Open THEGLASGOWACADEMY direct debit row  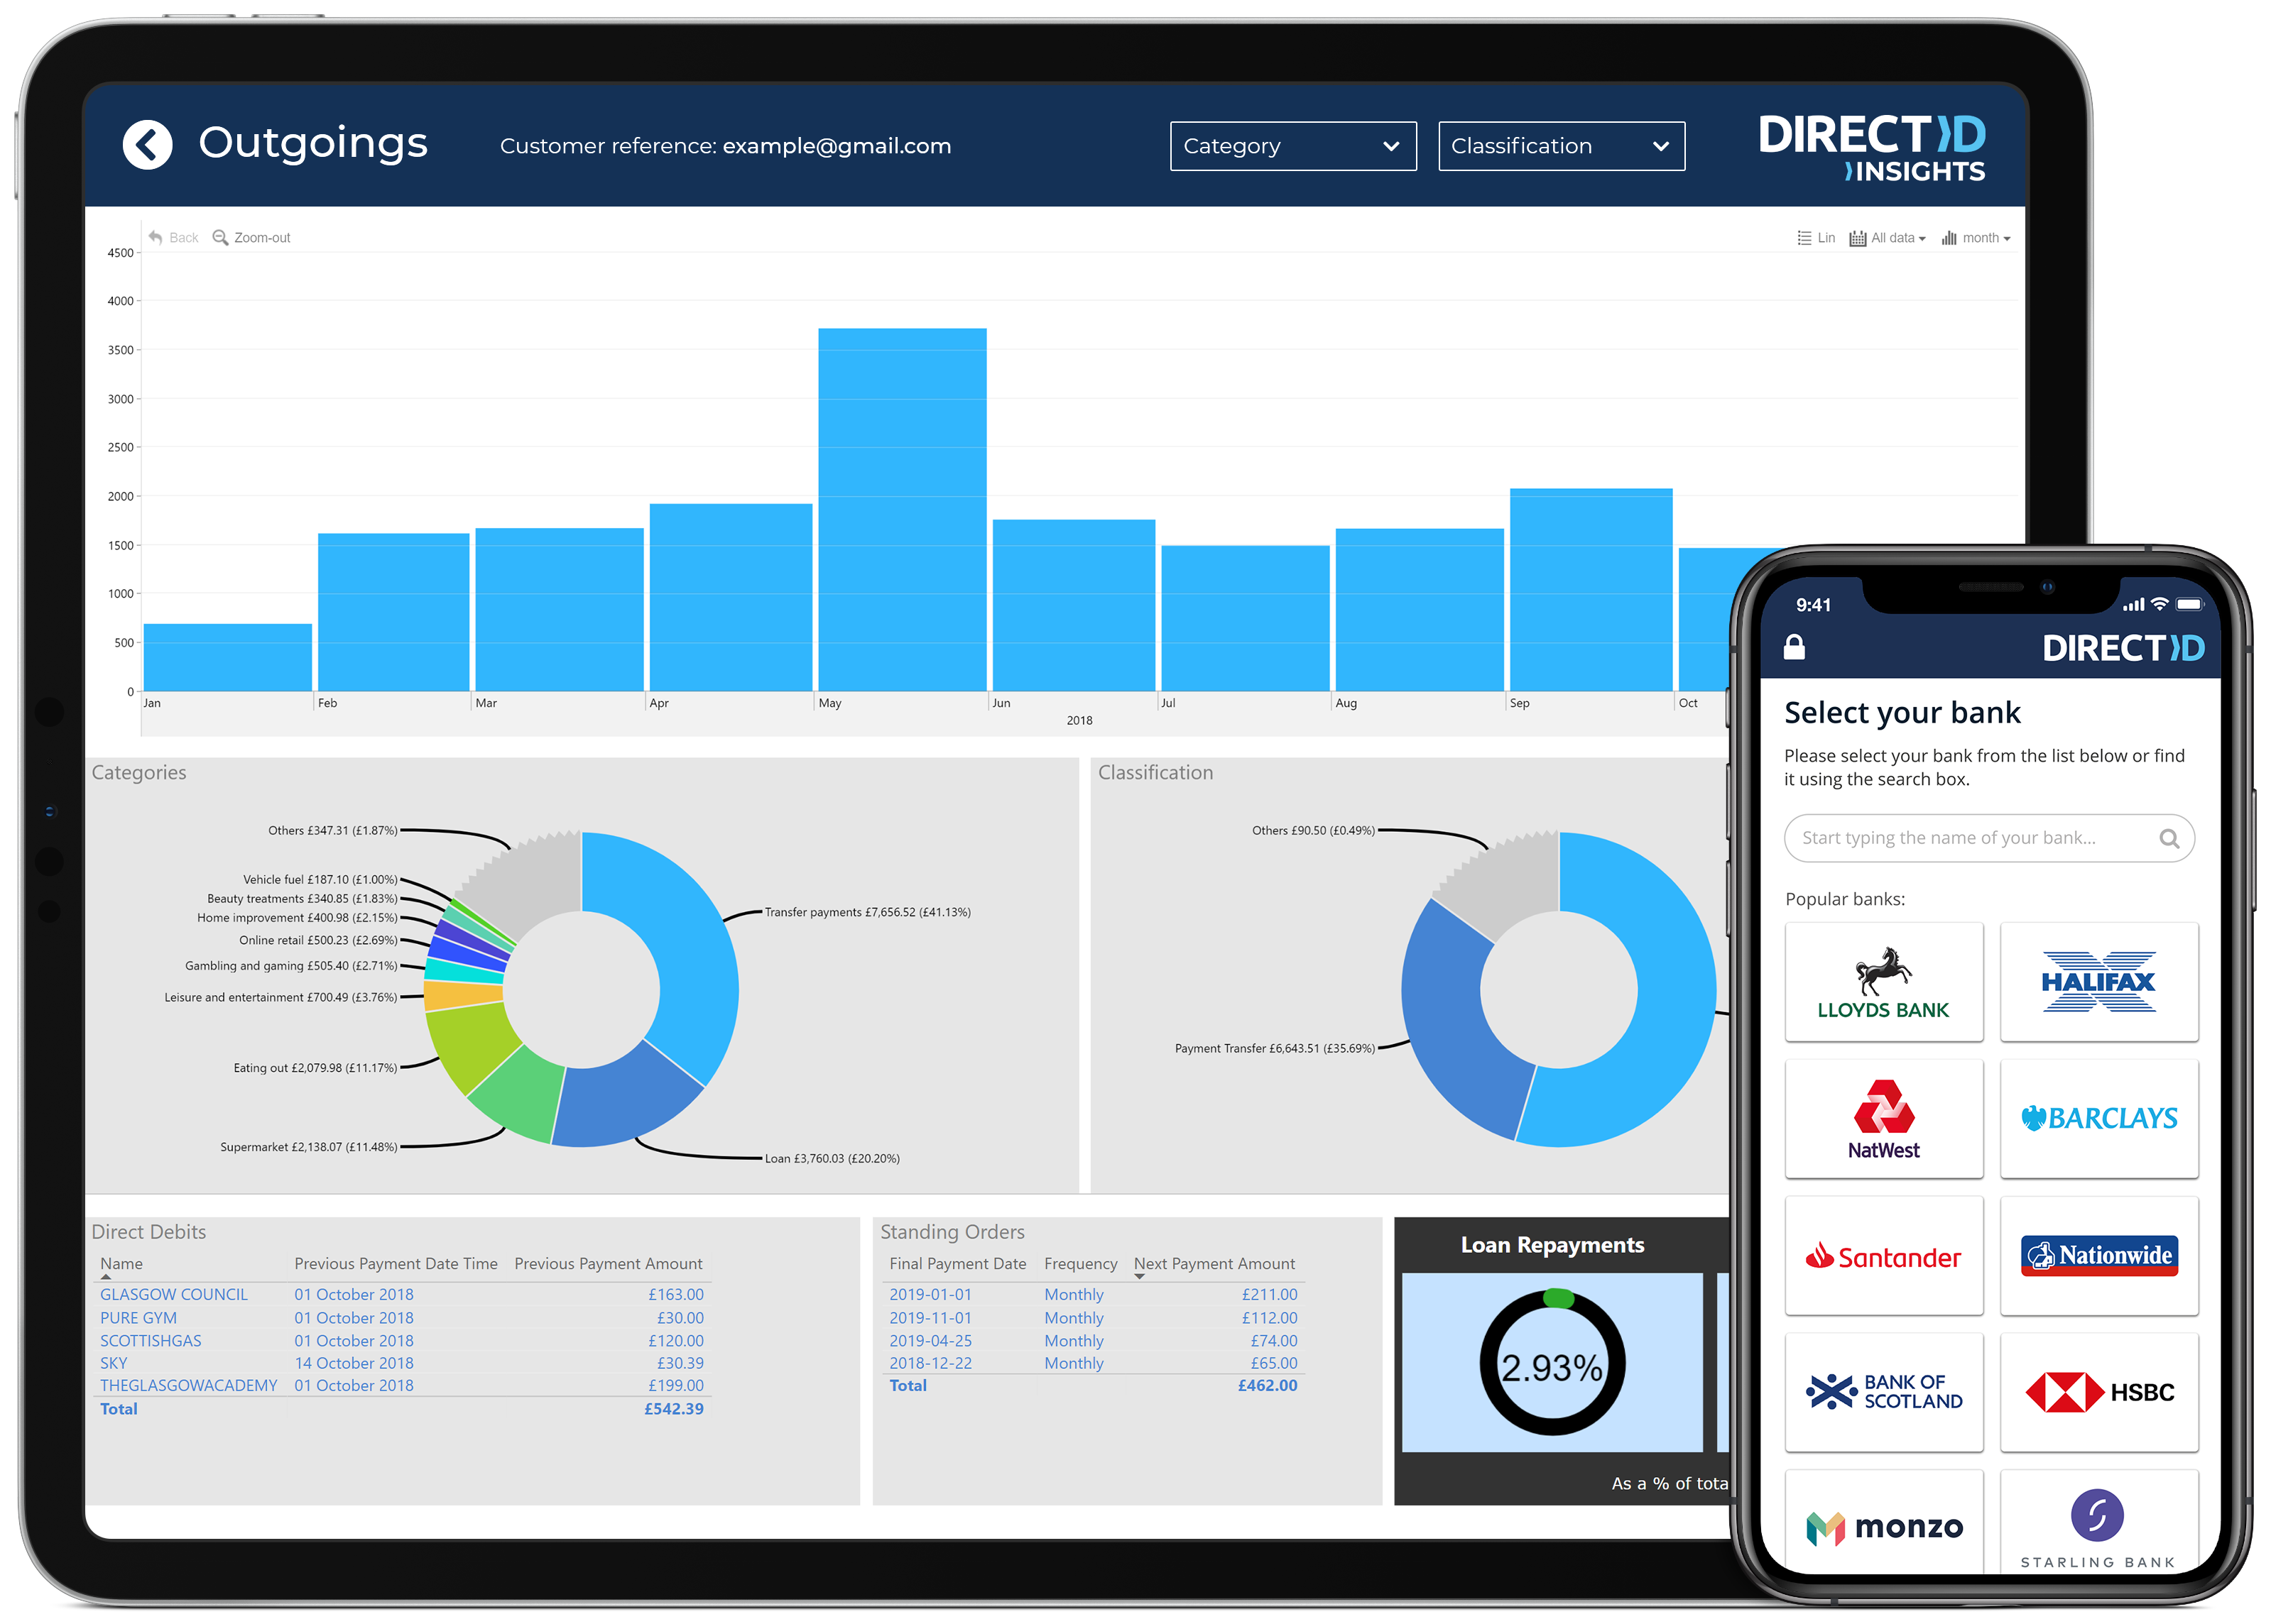pos(401,1385)
